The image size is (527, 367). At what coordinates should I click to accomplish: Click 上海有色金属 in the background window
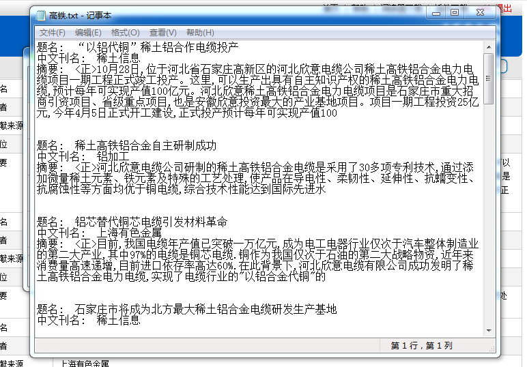tap(85, 364)
